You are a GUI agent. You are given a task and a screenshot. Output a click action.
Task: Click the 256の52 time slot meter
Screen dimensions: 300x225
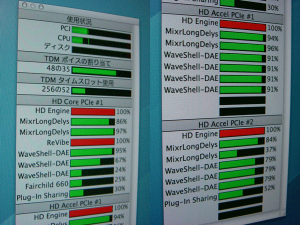101,91
